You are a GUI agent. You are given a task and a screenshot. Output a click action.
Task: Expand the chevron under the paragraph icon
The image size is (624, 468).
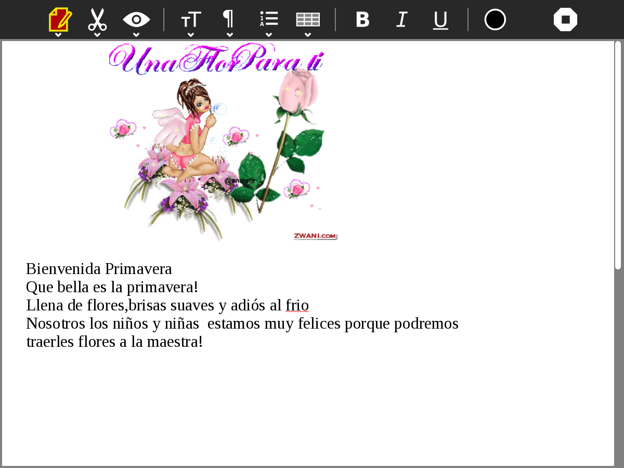(x=230, y=35)
